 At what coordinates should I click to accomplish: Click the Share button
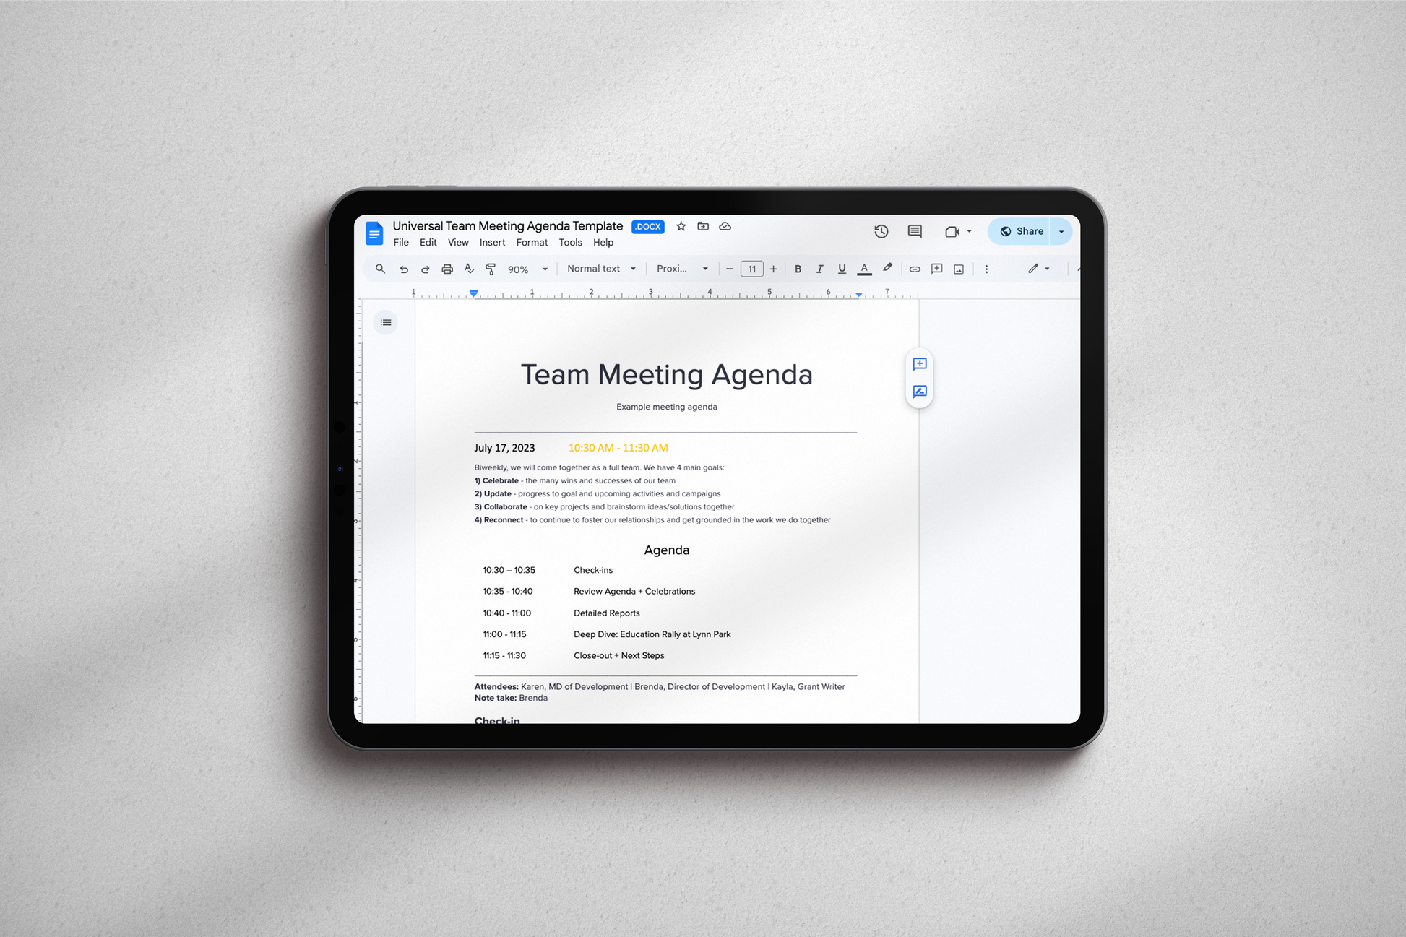(x=1021, y=231)
